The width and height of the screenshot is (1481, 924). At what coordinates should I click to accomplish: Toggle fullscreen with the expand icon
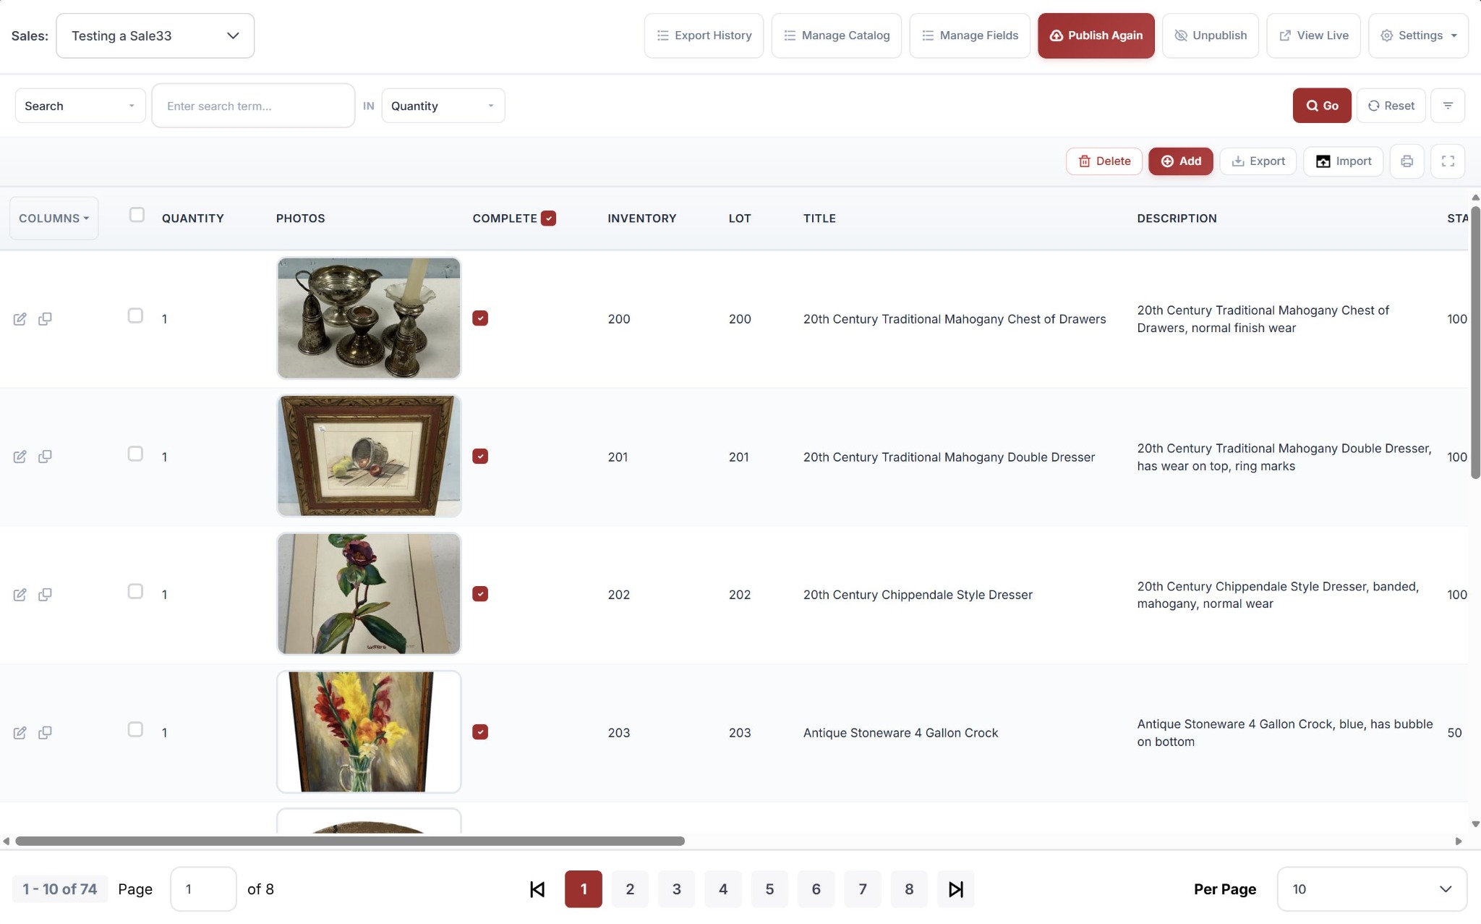[x=1447, y=161]
